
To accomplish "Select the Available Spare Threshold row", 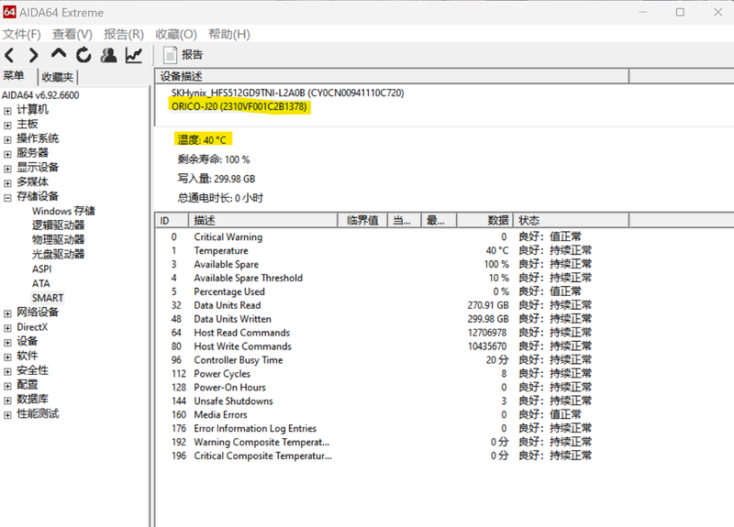I will point(392,279).
